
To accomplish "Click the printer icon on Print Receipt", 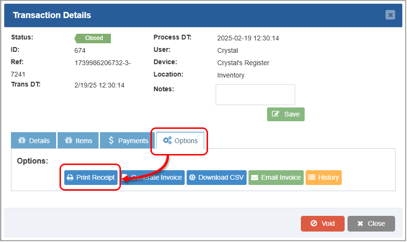I will [x=70, y=177].
